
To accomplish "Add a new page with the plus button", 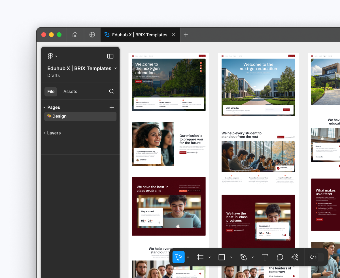I will point(112,107).
